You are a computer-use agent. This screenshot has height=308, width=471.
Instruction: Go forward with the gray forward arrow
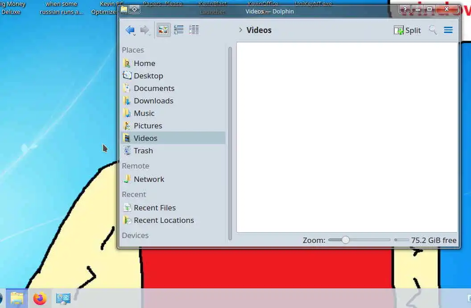[145, 30]
